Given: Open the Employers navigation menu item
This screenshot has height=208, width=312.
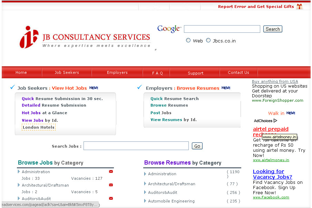Looking at the screenshot, I should pos(117,72).
